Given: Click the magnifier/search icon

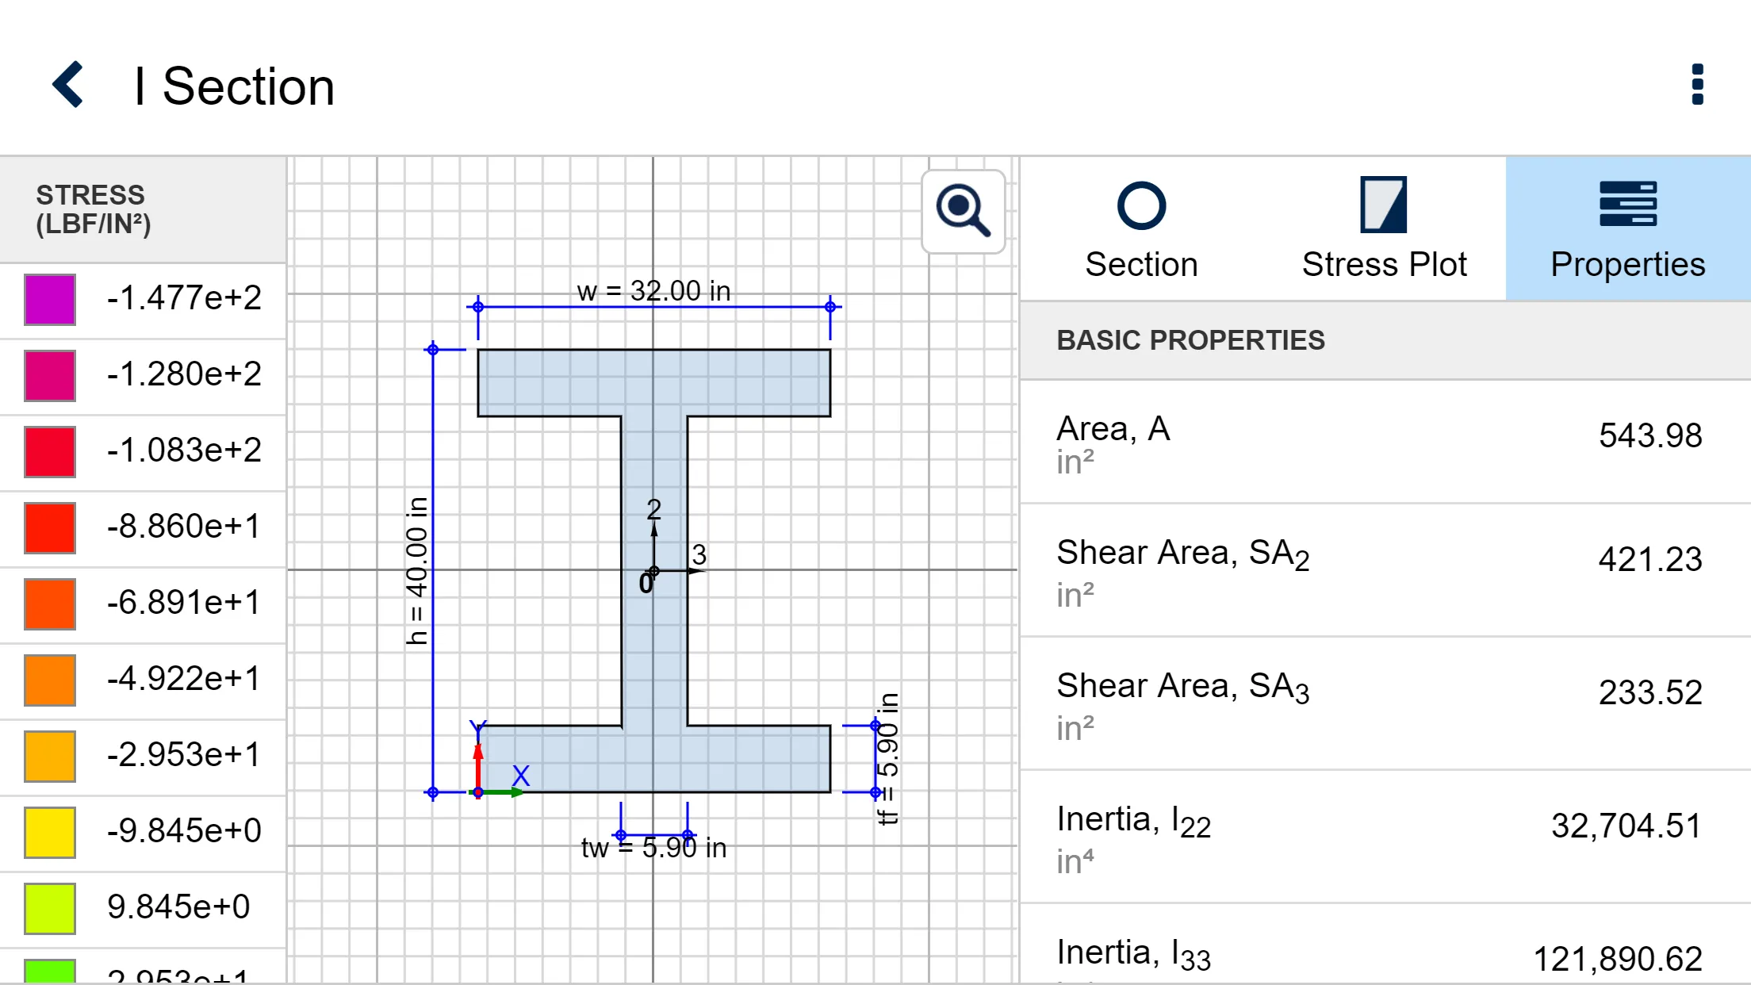Looking at the screenshot, I should pos(961,210).
